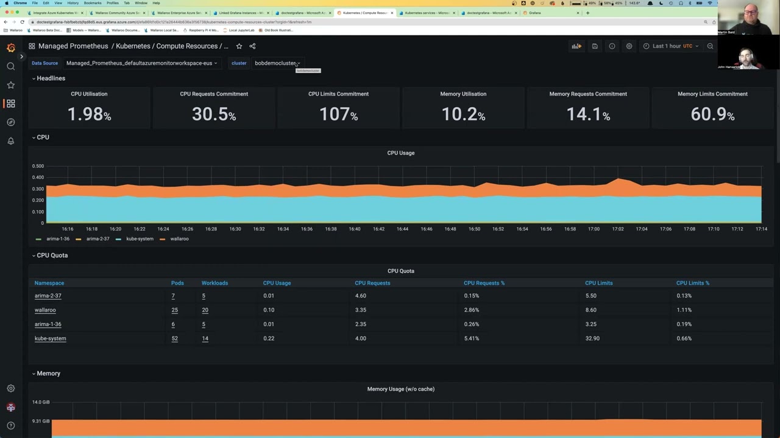This screenshot has height=438, width=780.
Task: Expand the sidebar with the arrow toggle
Action: 21,57
